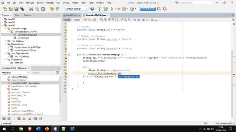
Task: Click the globe browser icon in toolbar
Action: coord(93,9)
